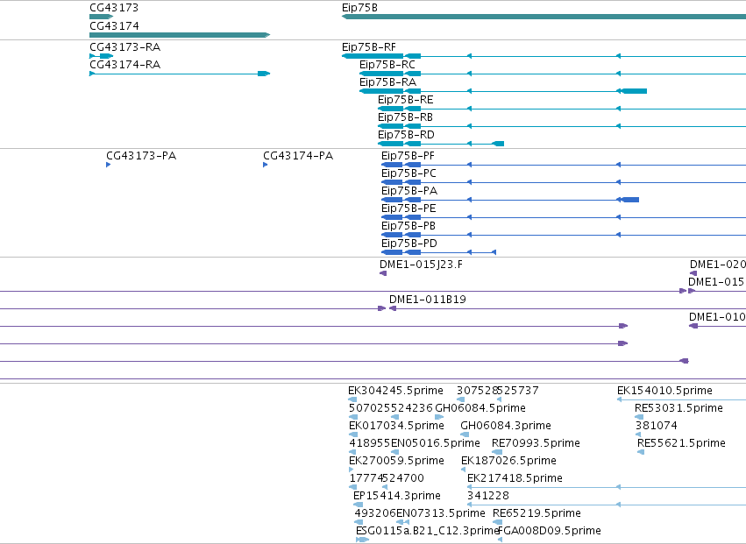Screen dimensions: 746x544
Task: Select the DME1-011B19 BAC label
Action: tap(427, 300)
